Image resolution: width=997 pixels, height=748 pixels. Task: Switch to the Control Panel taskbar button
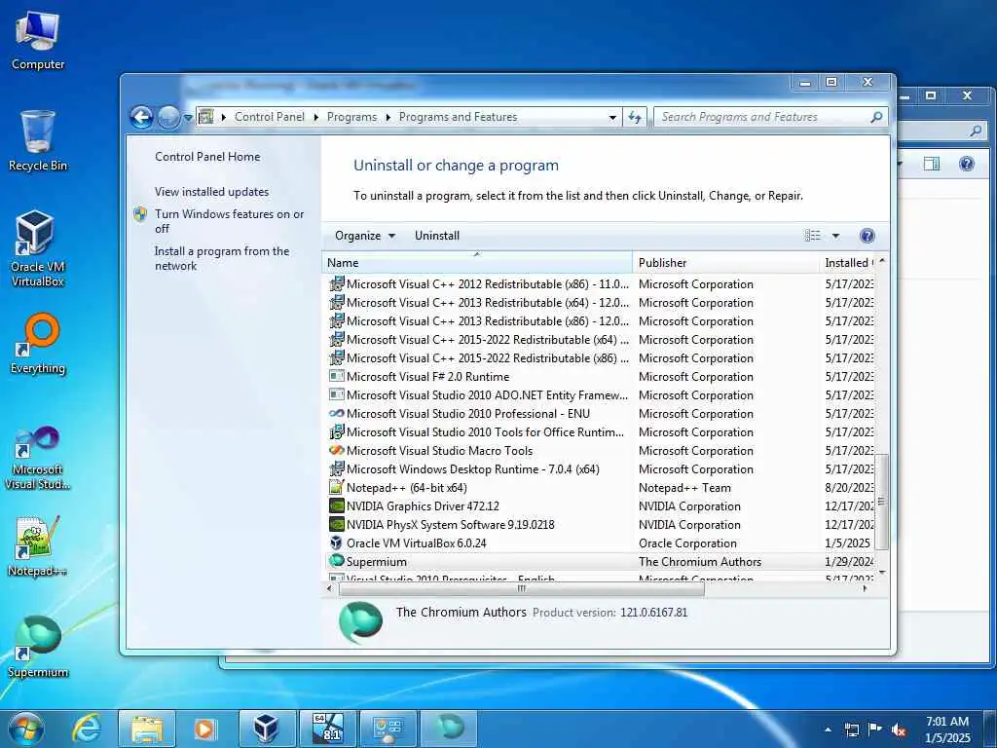click(x=388, y=729)
